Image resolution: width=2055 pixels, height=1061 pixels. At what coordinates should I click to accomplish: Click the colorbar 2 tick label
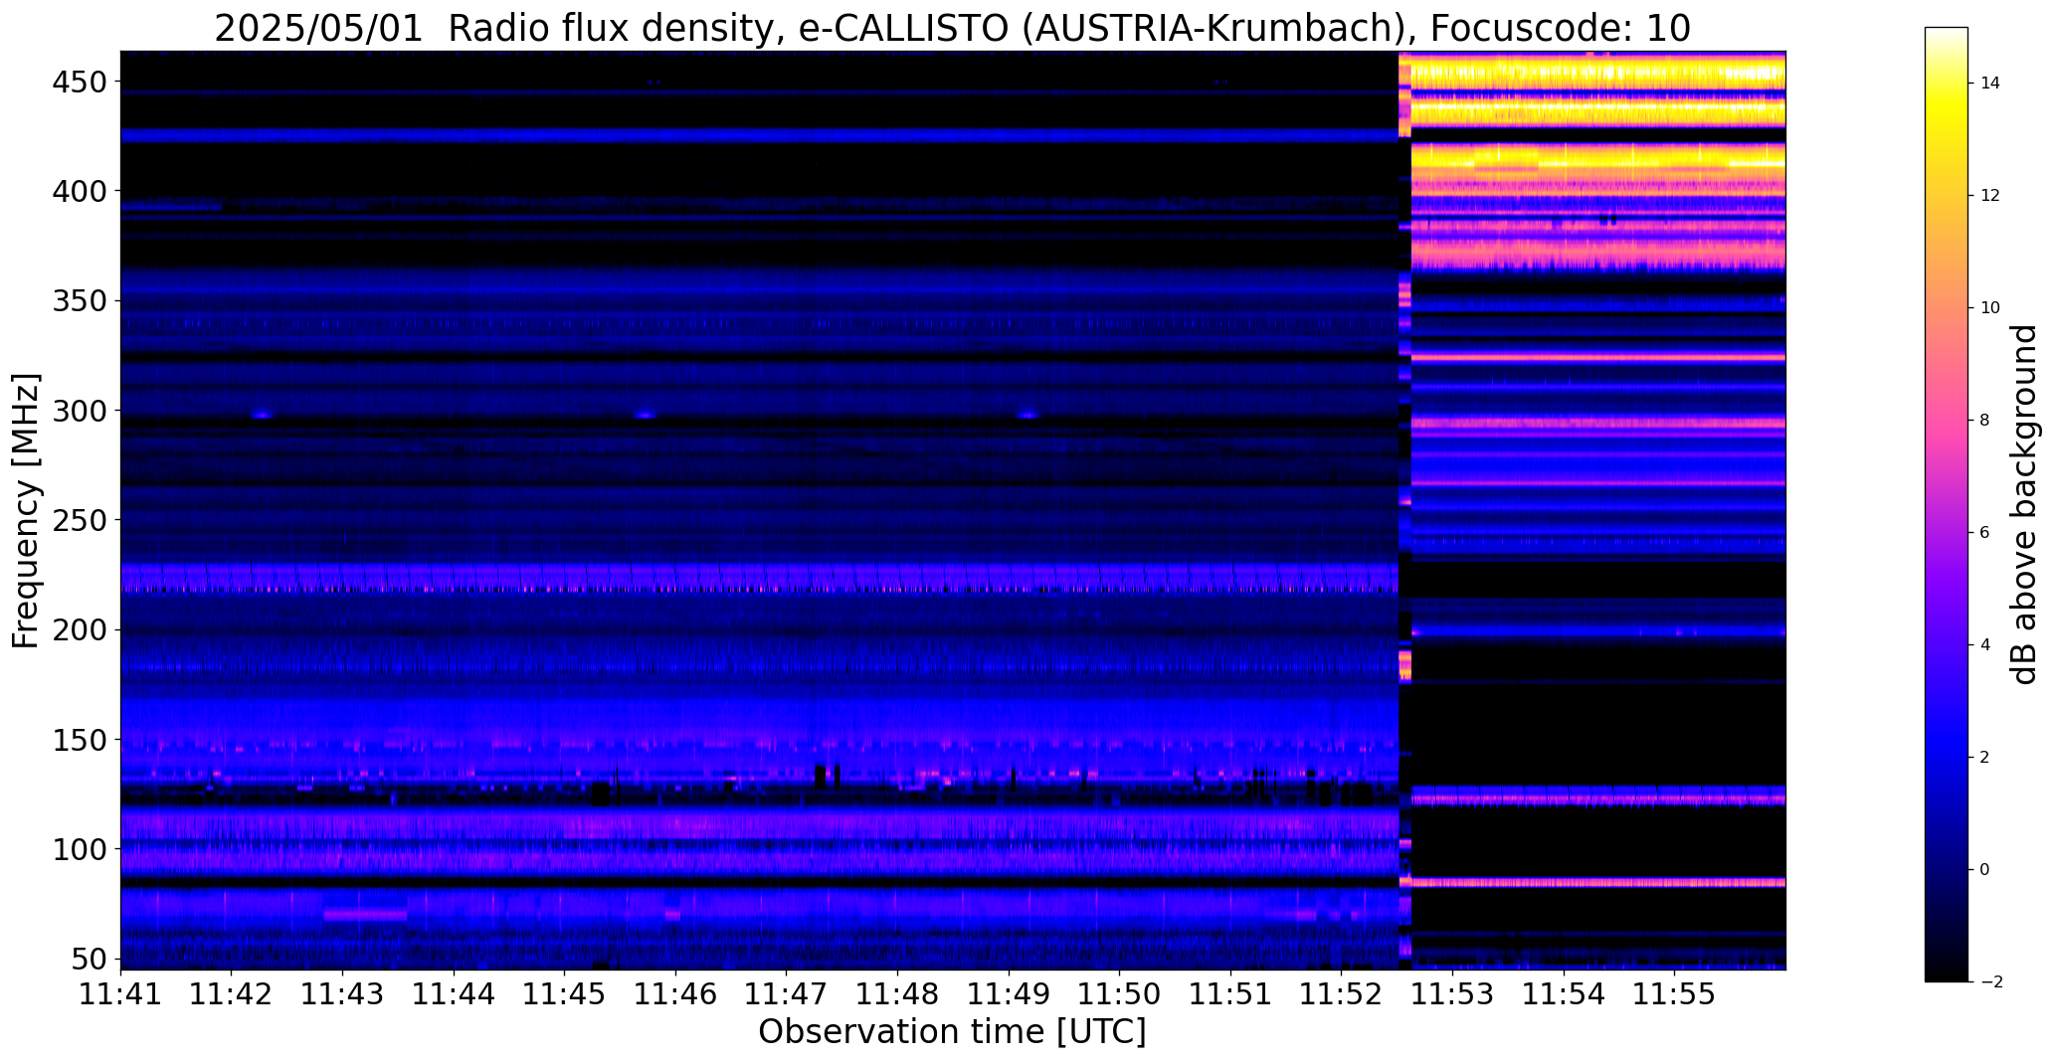[1985, 758]
